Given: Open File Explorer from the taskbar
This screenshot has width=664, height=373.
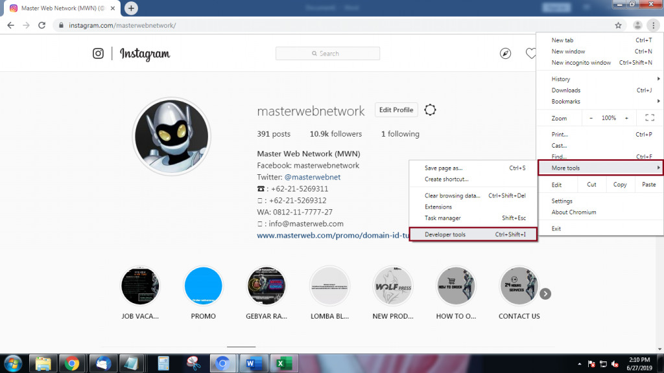Looking at the screenshot, I should click(43, 363).
